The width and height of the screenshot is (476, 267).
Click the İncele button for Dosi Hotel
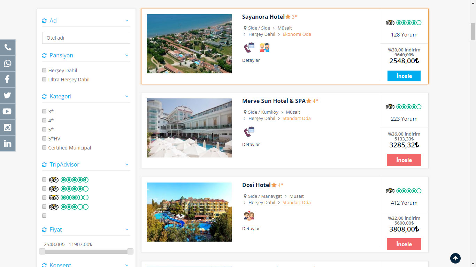(x=404, y=244)
